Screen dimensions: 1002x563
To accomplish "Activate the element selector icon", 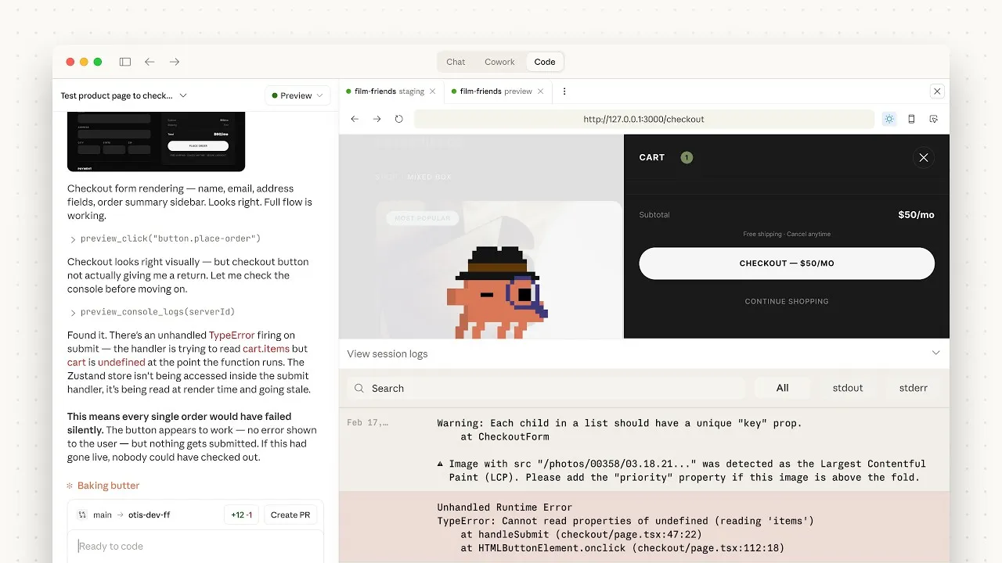I will point(934,119).
